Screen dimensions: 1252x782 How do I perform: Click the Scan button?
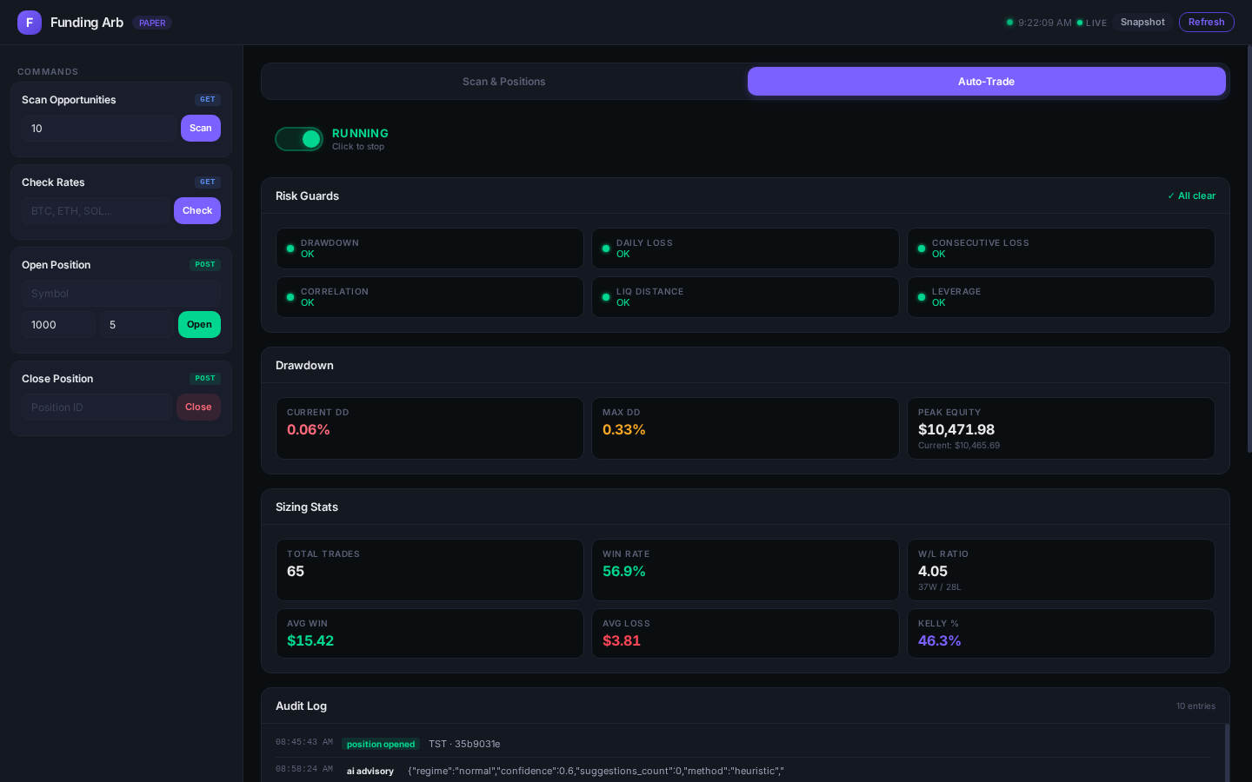(x=201, y=129)
